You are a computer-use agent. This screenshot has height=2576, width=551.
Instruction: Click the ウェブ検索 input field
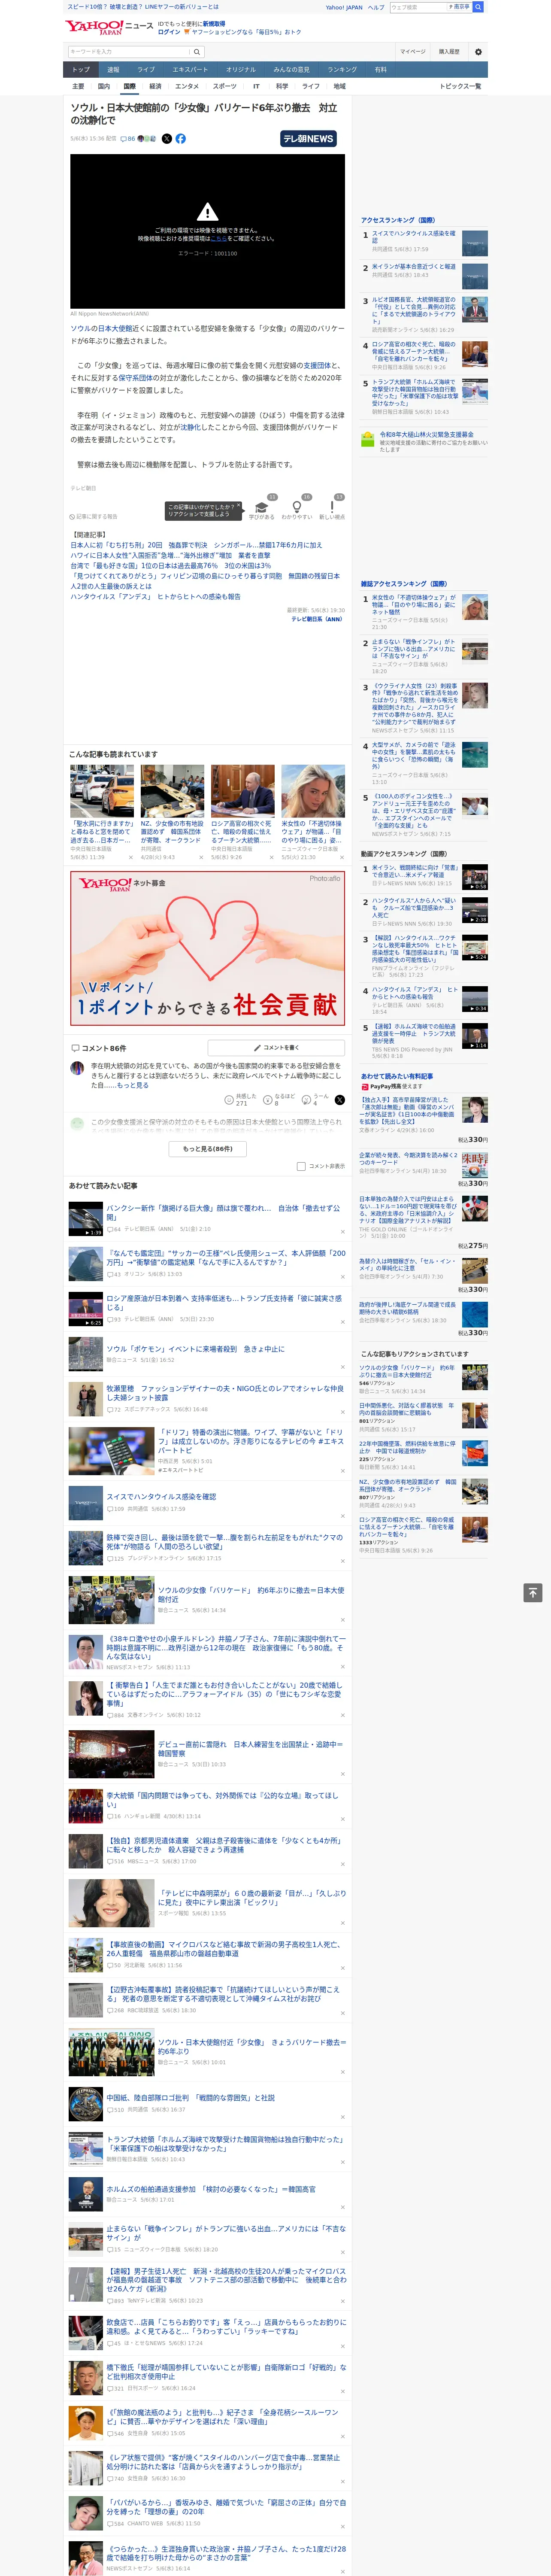(417, 7)
